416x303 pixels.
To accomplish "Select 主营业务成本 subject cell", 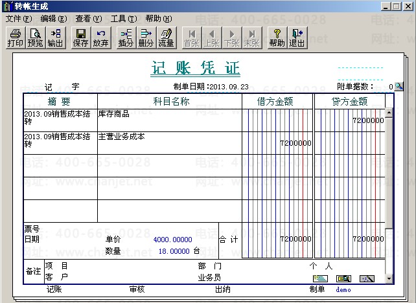I will pyautogui.click(x=170, y=143).
